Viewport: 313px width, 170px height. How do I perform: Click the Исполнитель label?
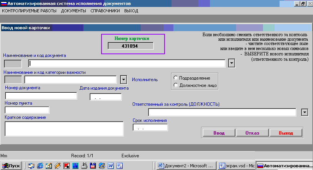[x=145, y=80]
